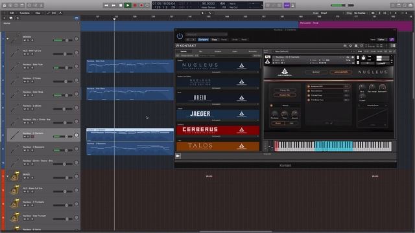Click the red Record button
The image size is (415, 233).
tap(135, 5)
